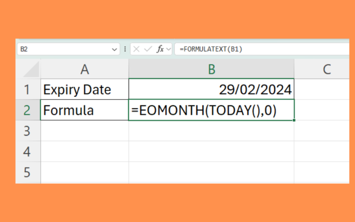The image size is (355, 222).
Task: Click the cell showing =EOMONTH(TODAY(),0)
Action: (211, 110)
